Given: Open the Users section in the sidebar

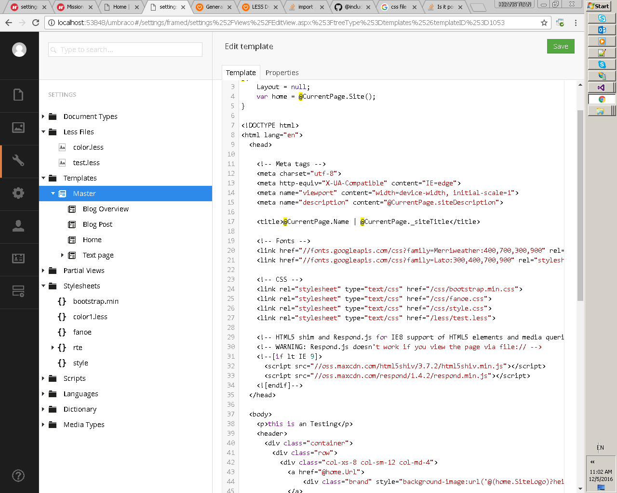Looking at the screenshot, I should point(18,226).
